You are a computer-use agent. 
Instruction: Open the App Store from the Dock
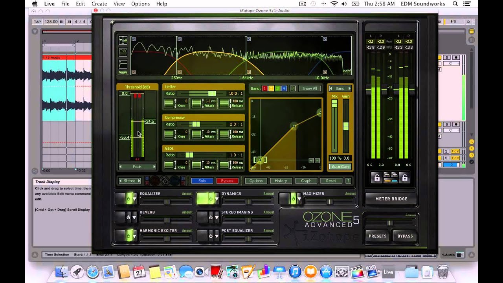point(326,272)
